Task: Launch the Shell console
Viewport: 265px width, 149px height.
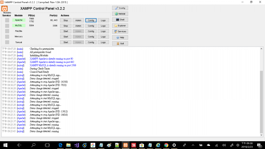Action: (120, 20)
